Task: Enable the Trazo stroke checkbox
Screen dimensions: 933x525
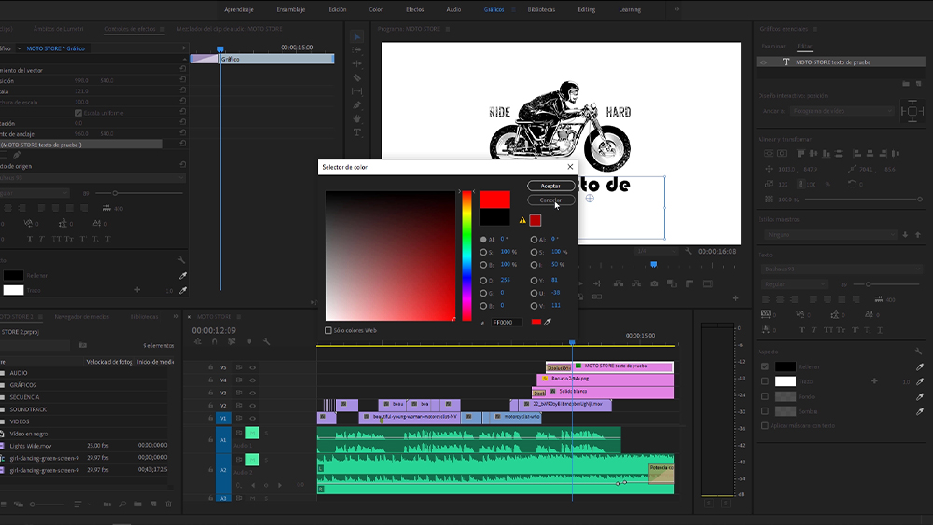Action: [765, 381]
